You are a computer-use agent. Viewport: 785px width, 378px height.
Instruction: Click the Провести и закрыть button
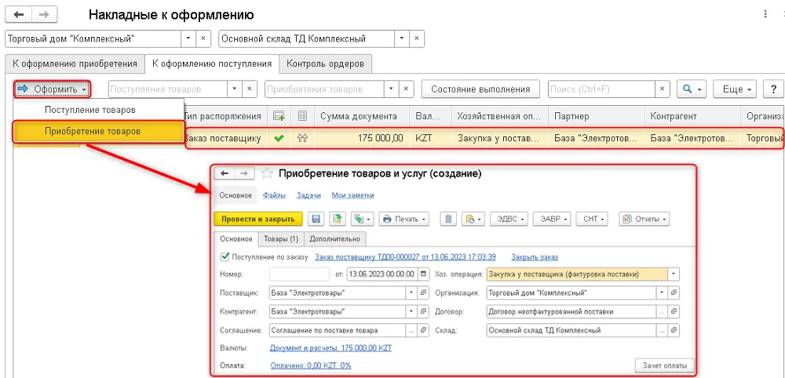pyautogui.click(x=258, y=219)
